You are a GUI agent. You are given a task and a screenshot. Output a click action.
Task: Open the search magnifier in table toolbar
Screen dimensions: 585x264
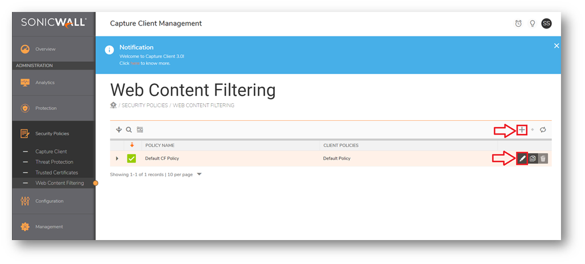[x=129, y=130]
